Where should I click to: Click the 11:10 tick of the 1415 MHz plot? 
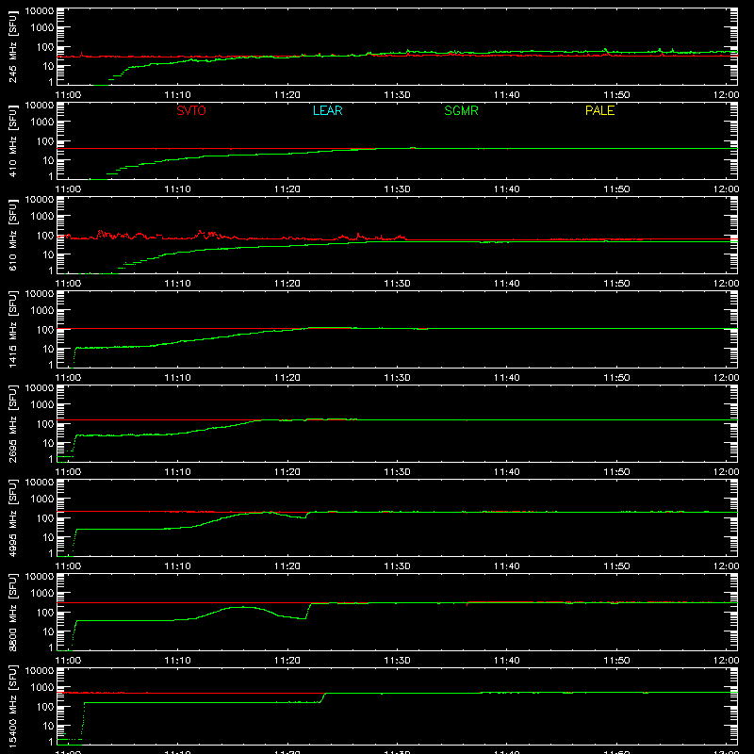click(177, 378)
